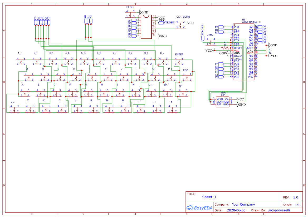Select the Your Company field
Viewport: 308px width, 218px height.
click(243, 205)
